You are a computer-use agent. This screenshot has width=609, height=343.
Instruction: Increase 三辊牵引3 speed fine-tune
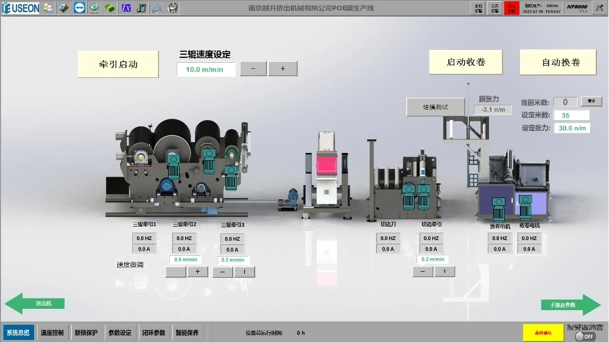244,272
